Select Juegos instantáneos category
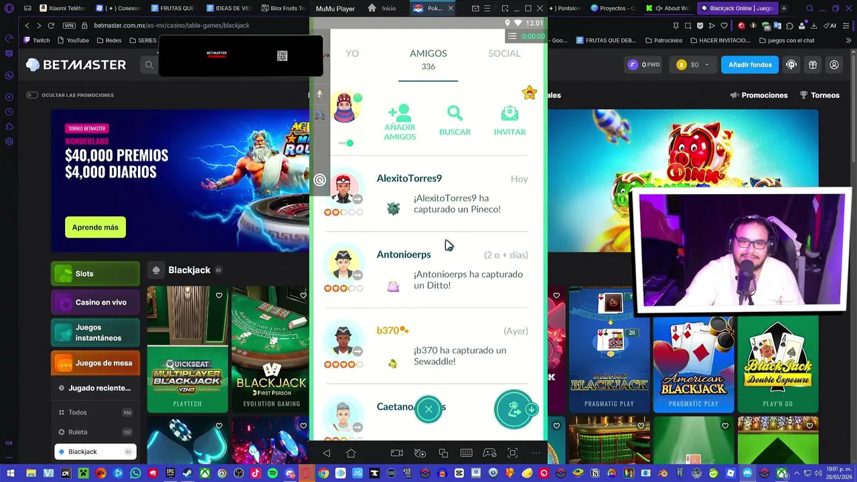This screenshot has width=857, height=482. point(95,333)
